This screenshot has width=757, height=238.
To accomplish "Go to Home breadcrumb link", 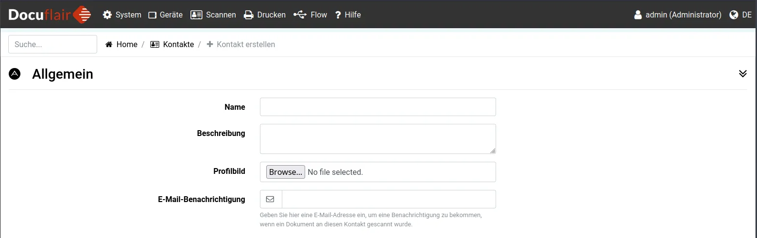I will 127,45.
